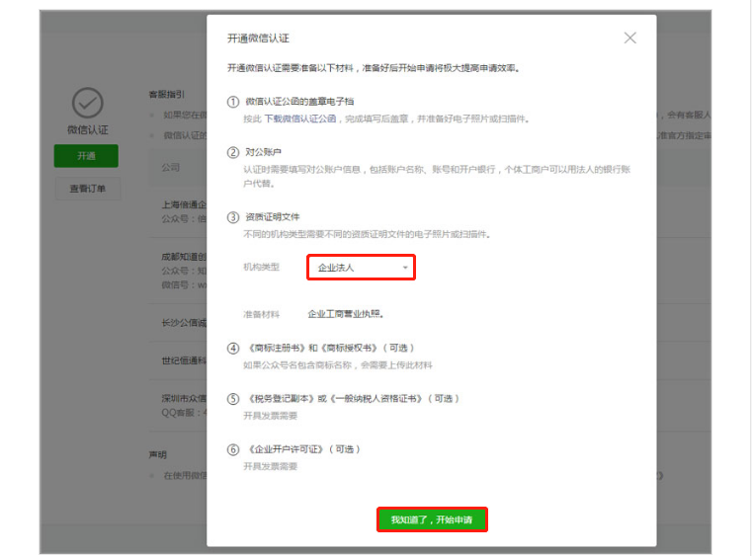752x556 pixels.
Task: Click the 查看订单 button
Action: click(x=88, y=189)
